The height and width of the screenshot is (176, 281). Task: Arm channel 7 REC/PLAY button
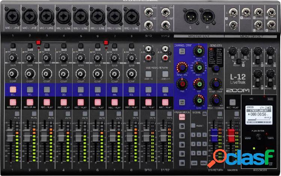(x=115, y=102)
